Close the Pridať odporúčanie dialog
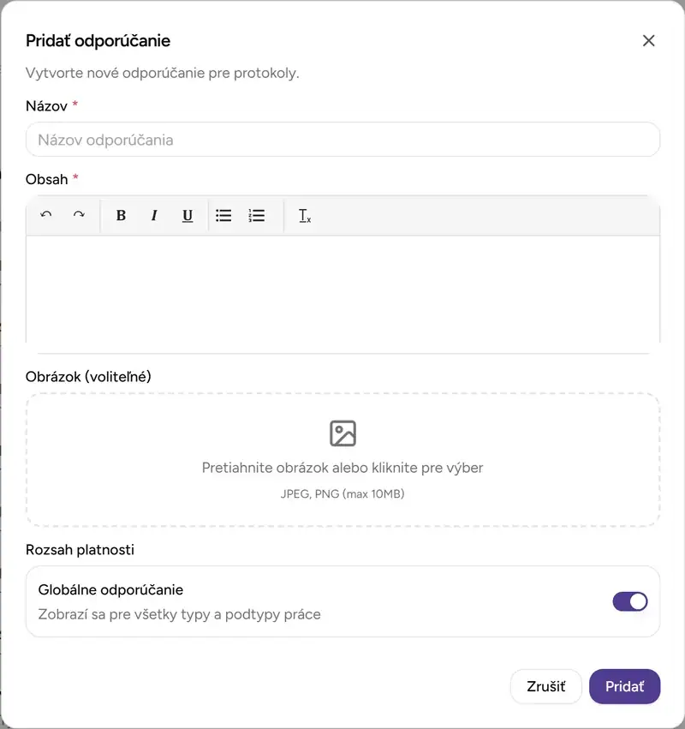The height and width of the screenshot is (729, 685). pyautogui.click(x=648, y=40)
